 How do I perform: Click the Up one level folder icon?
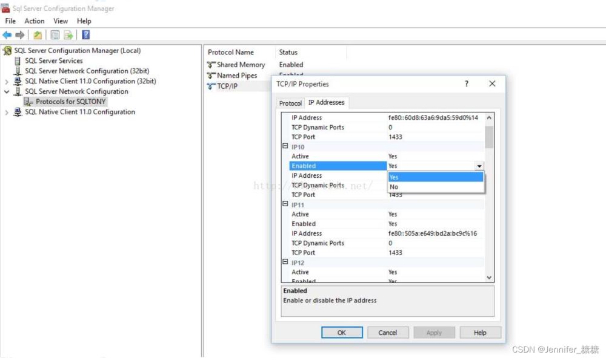click(x=38, y=35)
